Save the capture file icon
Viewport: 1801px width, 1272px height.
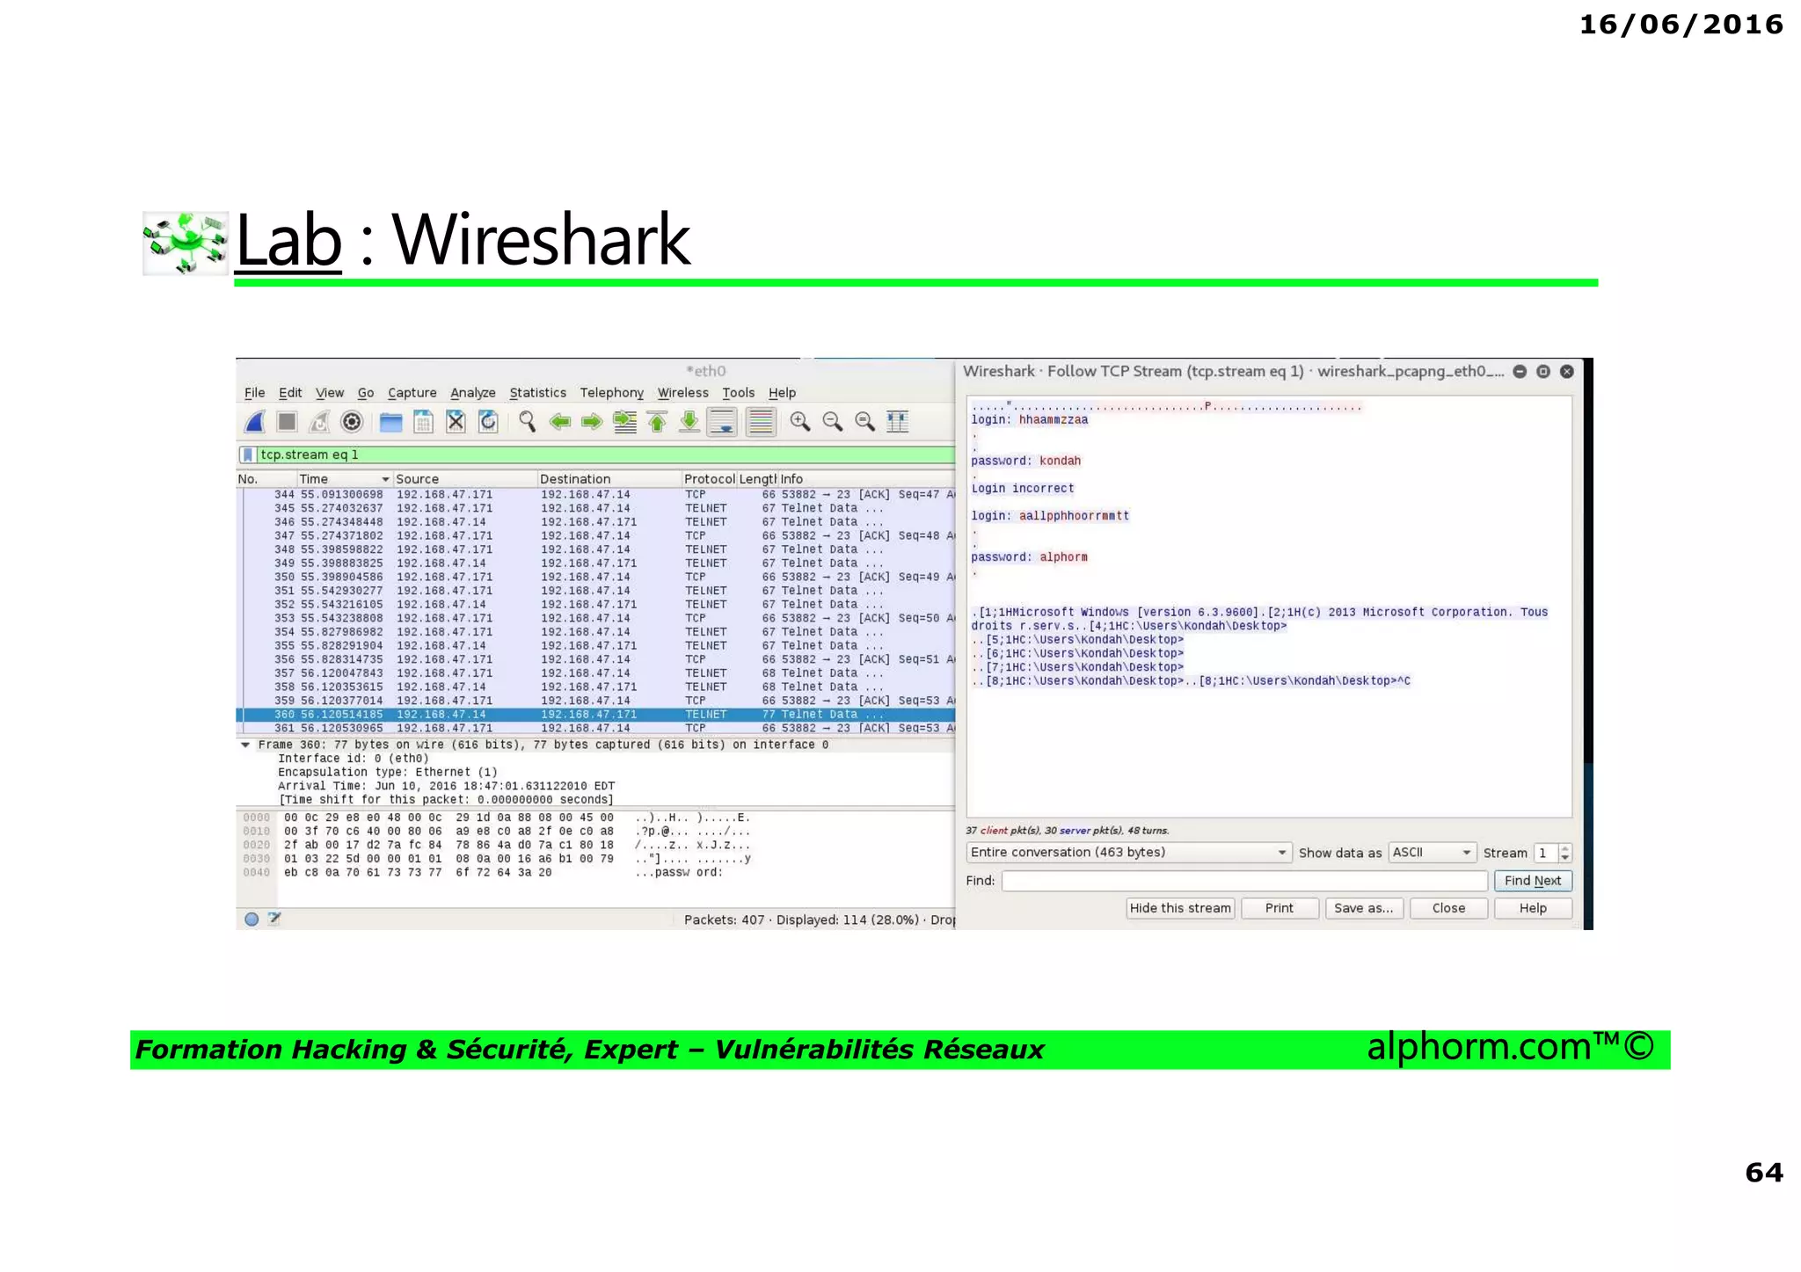423,422
